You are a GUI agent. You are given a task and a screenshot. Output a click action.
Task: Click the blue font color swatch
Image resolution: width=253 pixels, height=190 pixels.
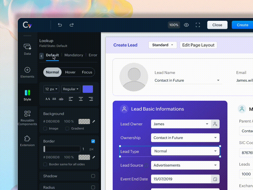[x=88, y=89]
